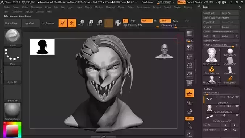245x138 pixels.
Task: Adjust the Rgb Intensity slider
Action: coord(141,25)
